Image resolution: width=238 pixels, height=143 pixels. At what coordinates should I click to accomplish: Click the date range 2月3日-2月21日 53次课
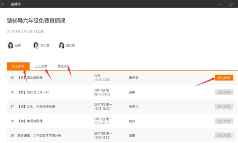[27, 32]
